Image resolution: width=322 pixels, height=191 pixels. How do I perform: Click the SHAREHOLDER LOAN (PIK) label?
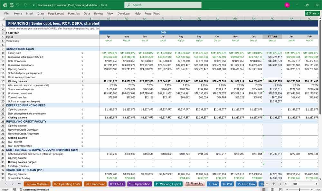[x=25, y=170]
